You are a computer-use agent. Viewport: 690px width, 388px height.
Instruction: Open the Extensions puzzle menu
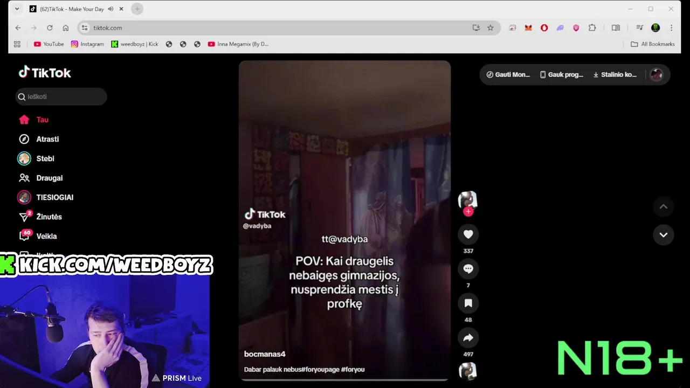pyautogui.click(x=592, y=27)
